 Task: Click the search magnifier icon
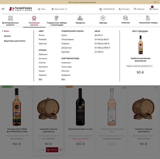[x=39, y=9]
